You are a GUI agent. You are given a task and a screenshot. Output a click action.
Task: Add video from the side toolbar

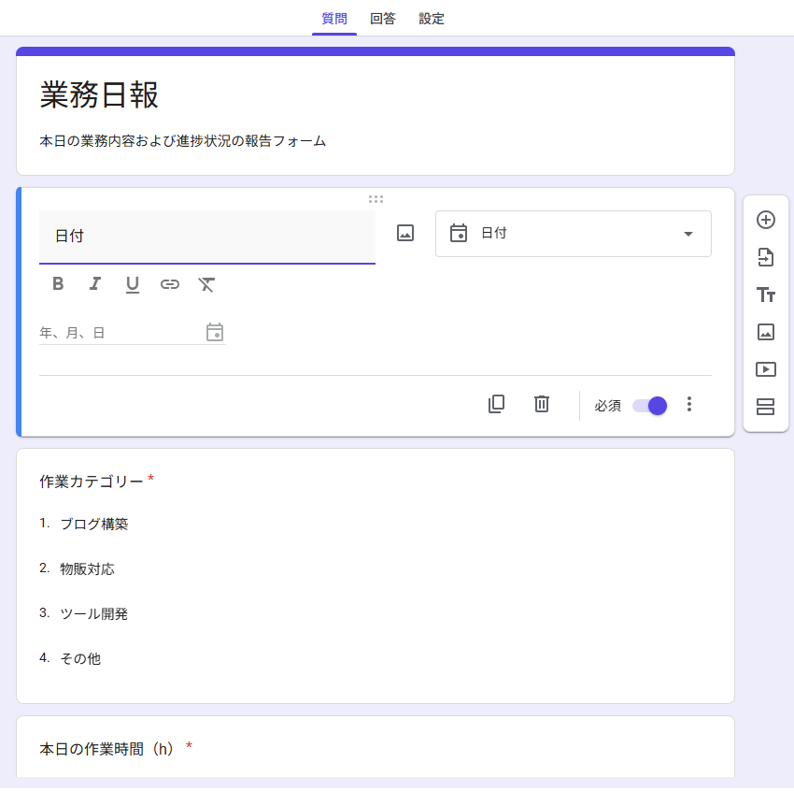point(765,369)
